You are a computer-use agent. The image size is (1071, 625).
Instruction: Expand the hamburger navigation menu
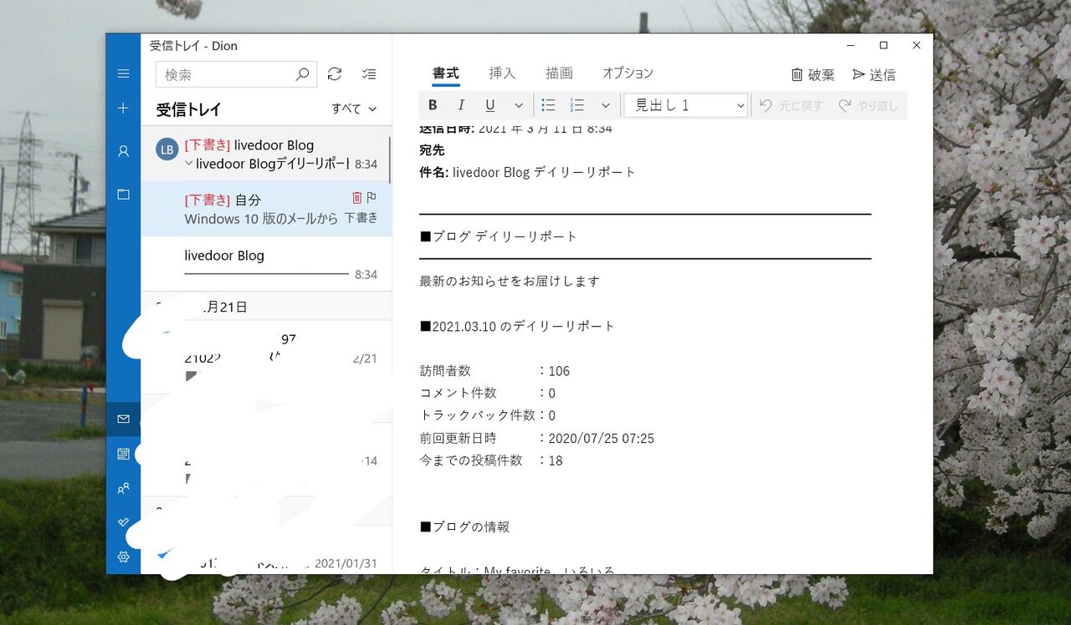point(123,74)
